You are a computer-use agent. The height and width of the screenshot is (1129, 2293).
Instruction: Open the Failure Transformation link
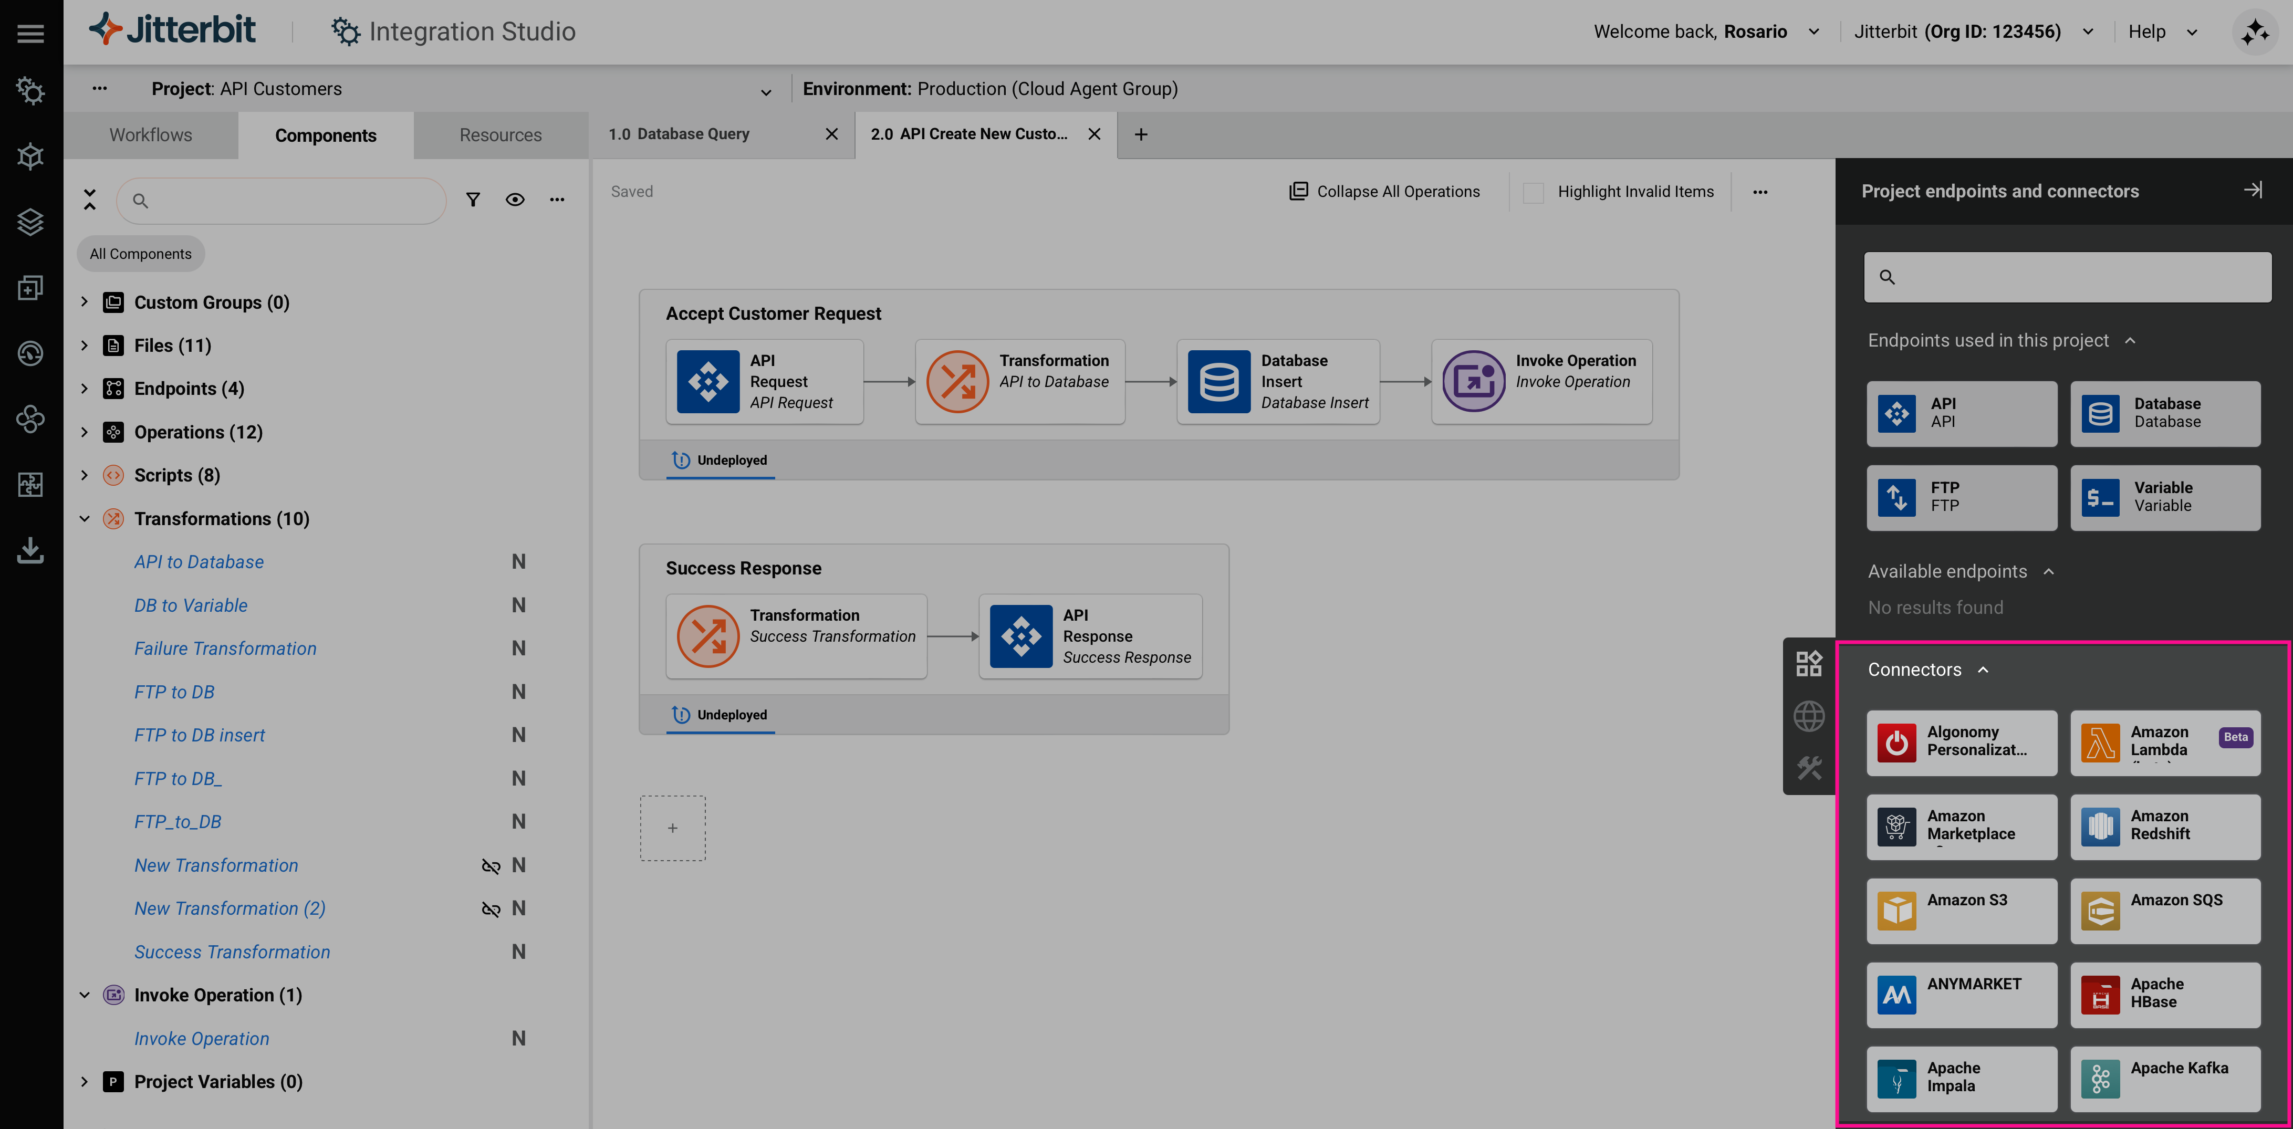click(225, 649)
